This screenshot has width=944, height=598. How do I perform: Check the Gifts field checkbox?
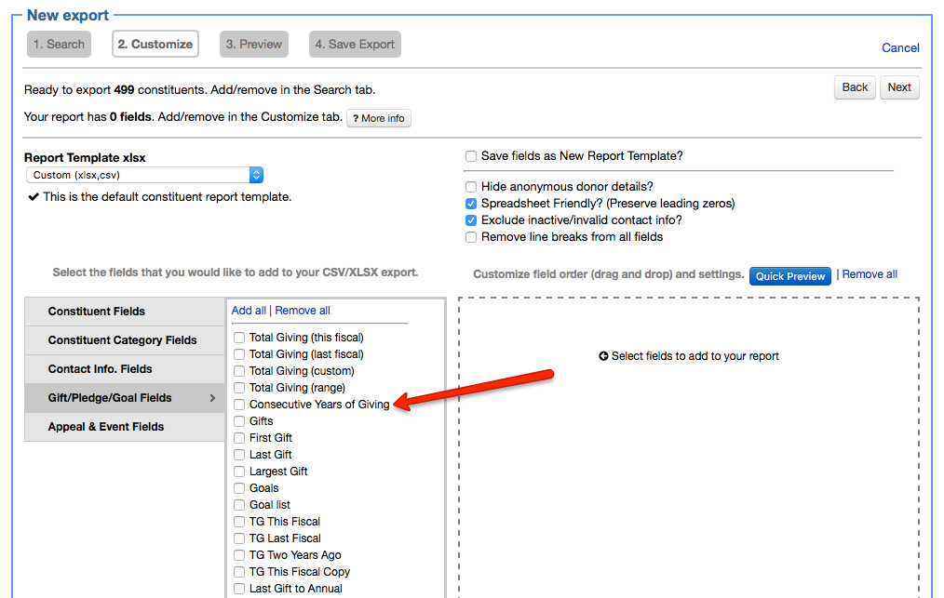click(239, 421)
